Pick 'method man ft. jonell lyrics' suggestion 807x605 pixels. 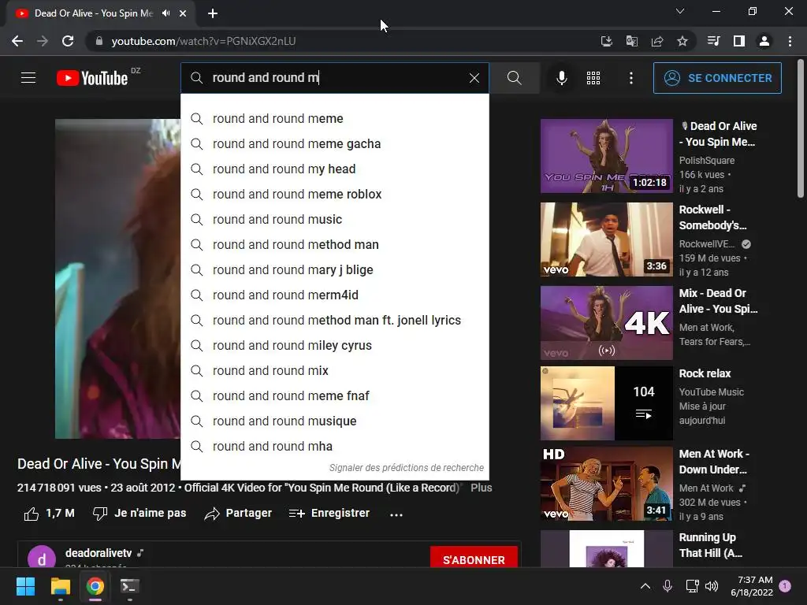(x=334, y=320)
